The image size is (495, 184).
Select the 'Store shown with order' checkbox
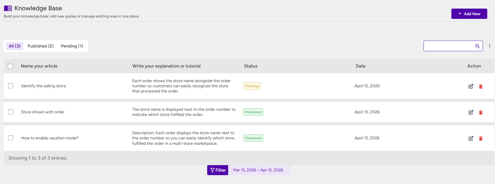pos(11,112)
